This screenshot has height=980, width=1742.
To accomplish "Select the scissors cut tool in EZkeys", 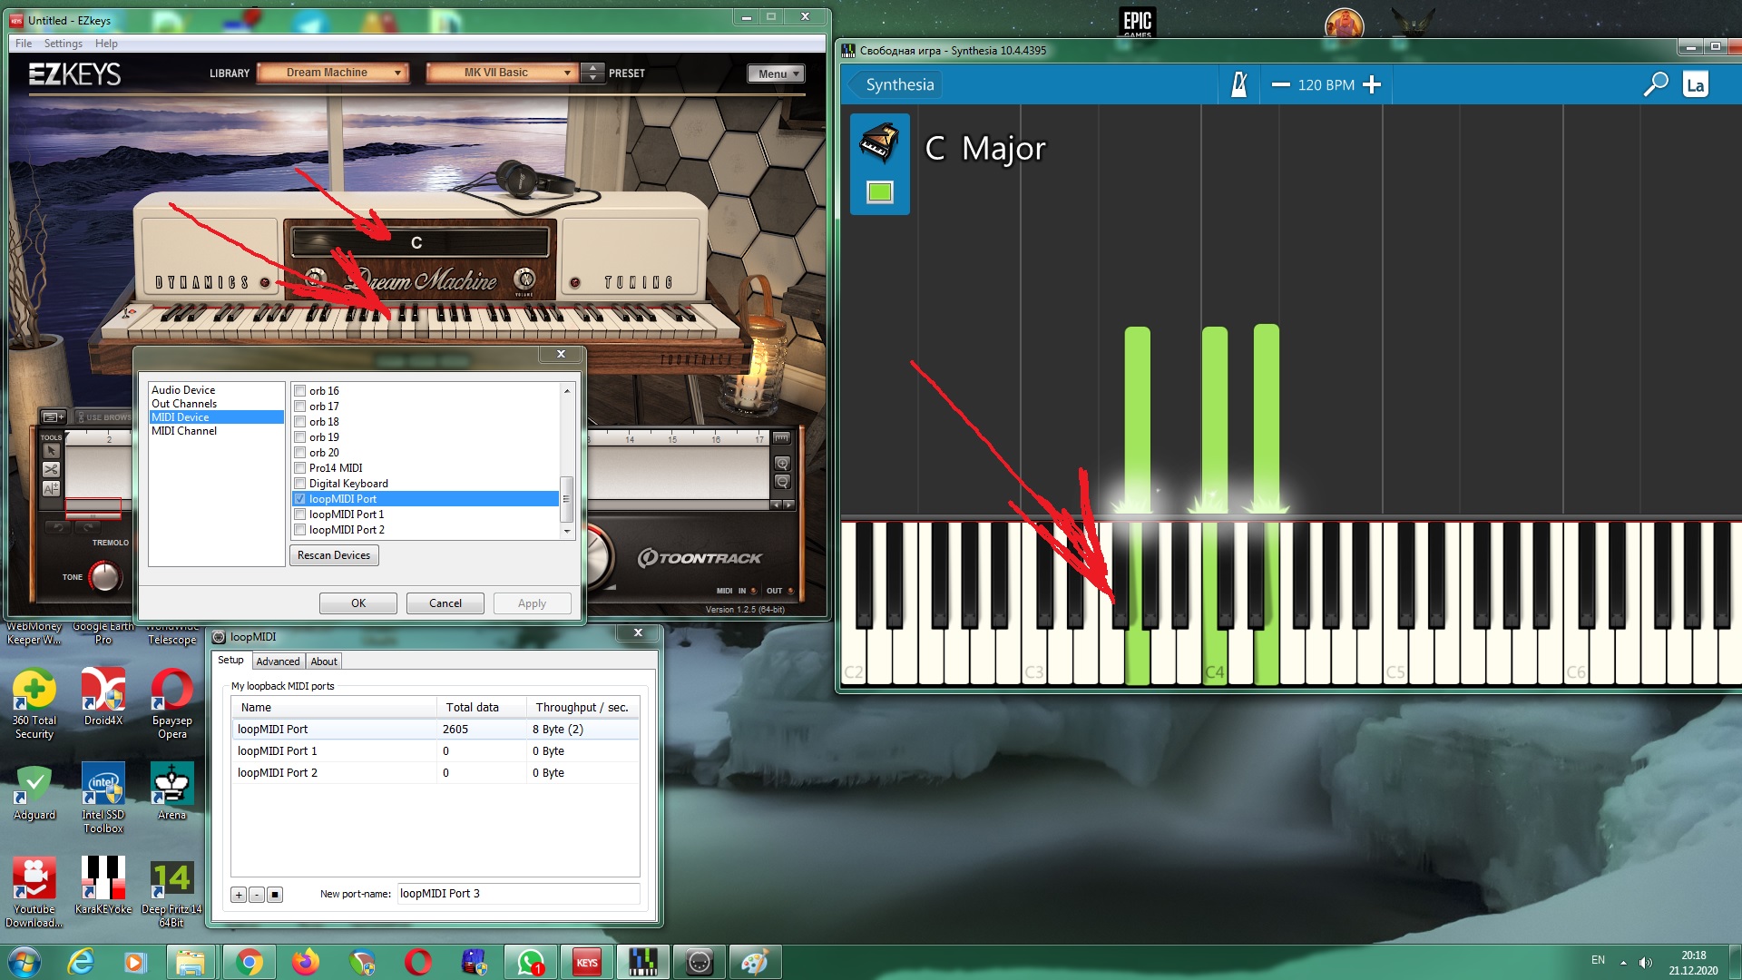I will (51, 469).
